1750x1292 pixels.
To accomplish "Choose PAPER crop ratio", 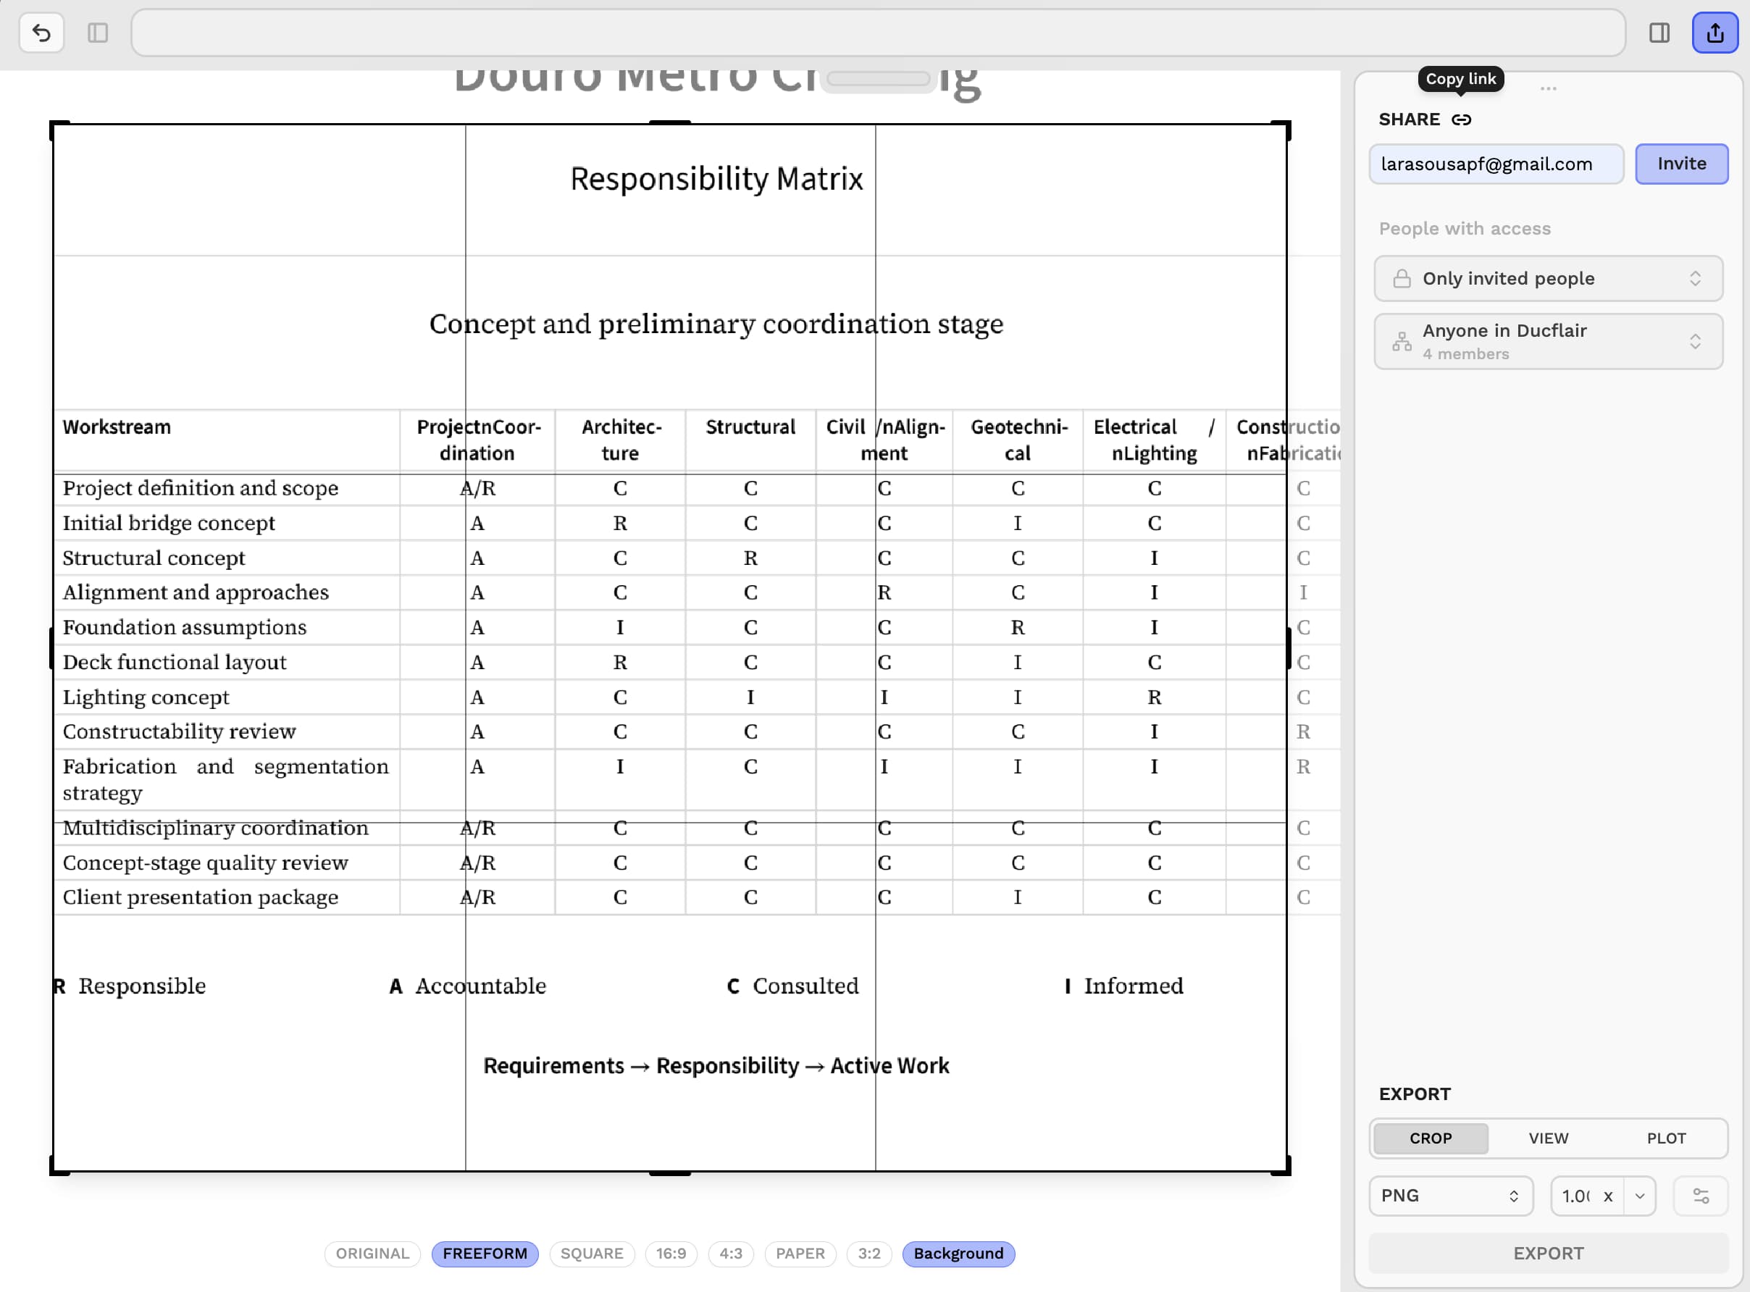I will 800,1254.
